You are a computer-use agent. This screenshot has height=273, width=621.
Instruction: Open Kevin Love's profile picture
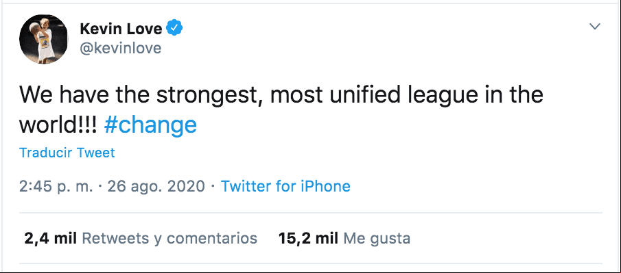click(x=43, y=39)
